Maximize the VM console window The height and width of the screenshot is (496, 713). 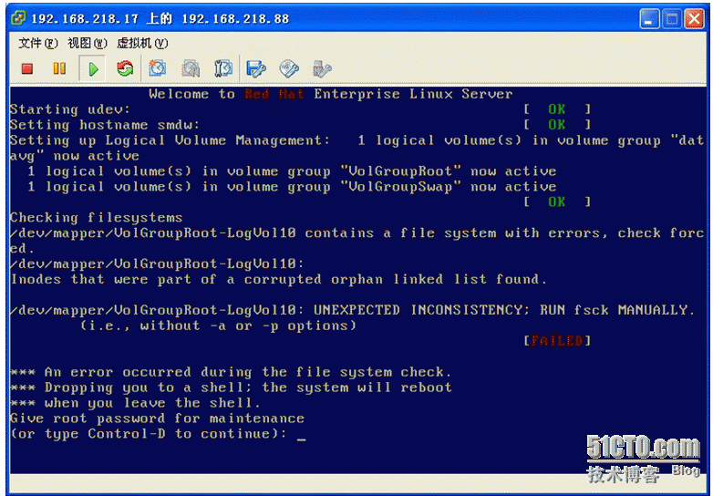(x=672, y=19)
